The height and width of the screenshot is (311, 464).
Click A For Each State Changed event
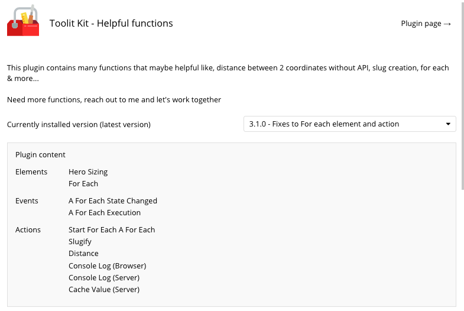click(x=113, y=201)
